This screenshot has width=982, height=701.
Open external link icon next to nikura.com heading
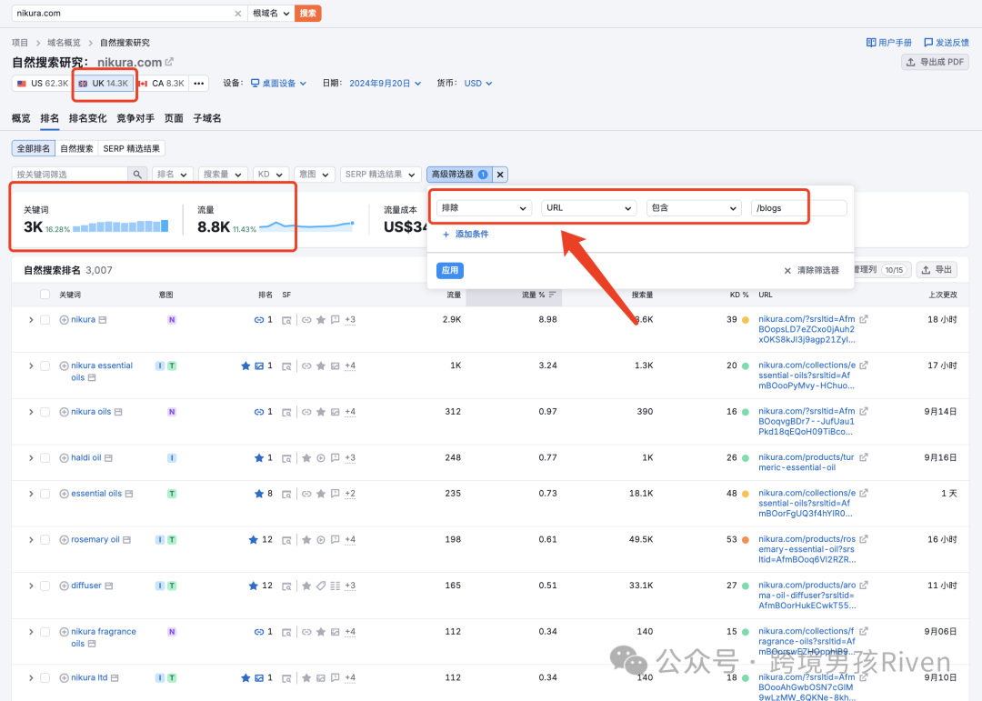169,62
